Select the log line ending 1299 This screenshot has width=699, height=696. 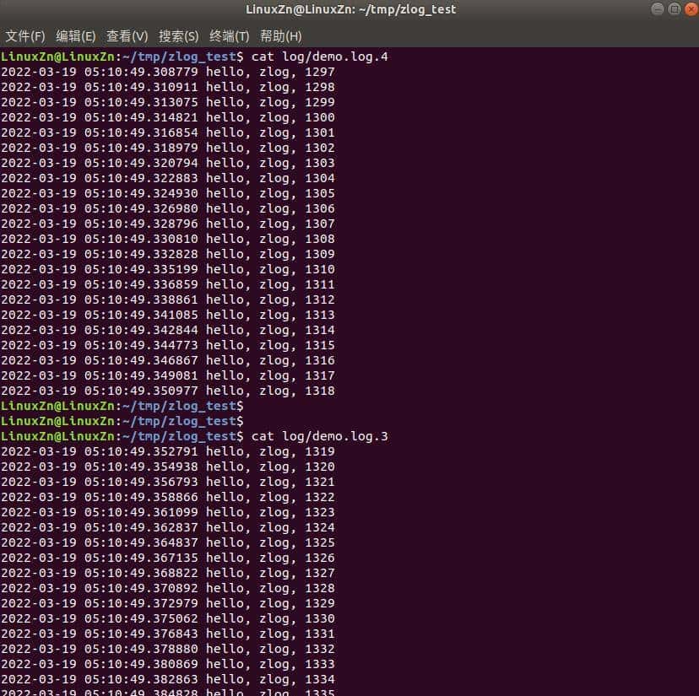pyautogui.click(x=168, y=102)
